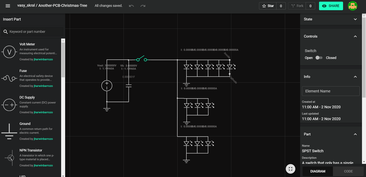The image size is (366, 177).
Task: Switch to the CODE tab
Action: coord(348,171)
